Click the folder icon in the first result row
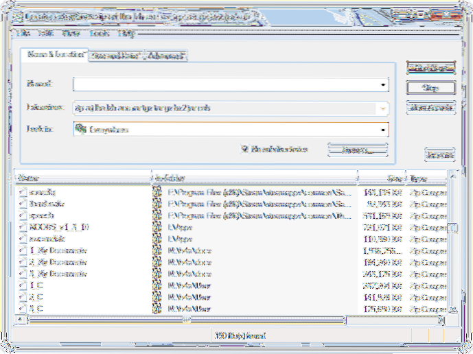 157,192
